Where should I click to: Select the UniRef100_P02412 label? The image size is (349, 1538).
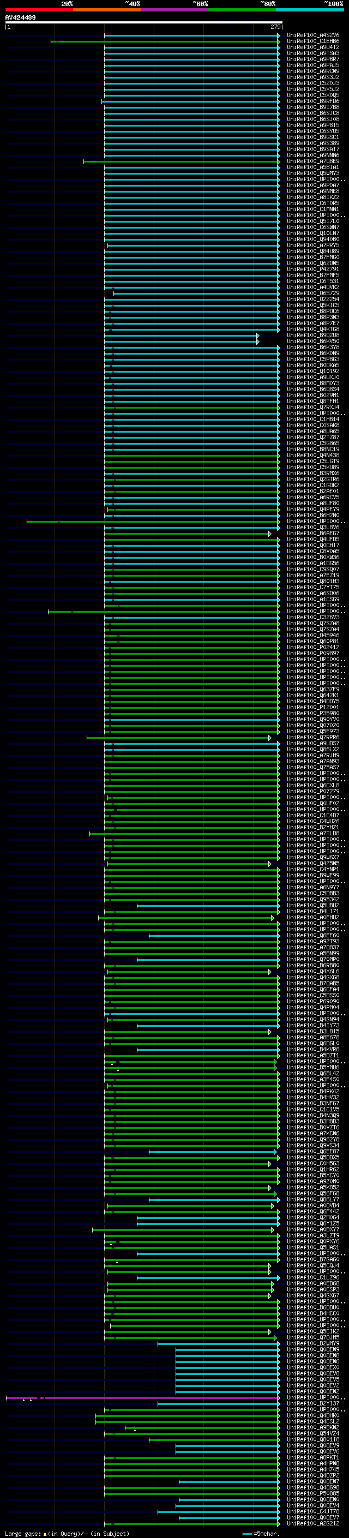pos(313,647)
